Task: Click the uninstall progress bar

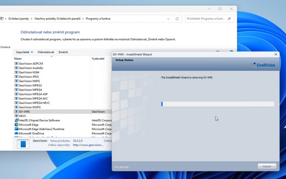Action: pos(218,104)
